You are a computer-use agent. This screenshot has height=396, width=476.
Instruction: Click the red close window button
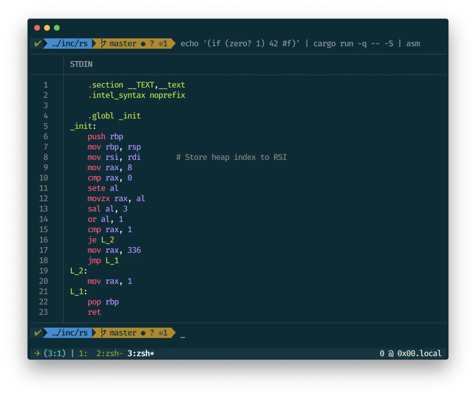coord(37,28)
